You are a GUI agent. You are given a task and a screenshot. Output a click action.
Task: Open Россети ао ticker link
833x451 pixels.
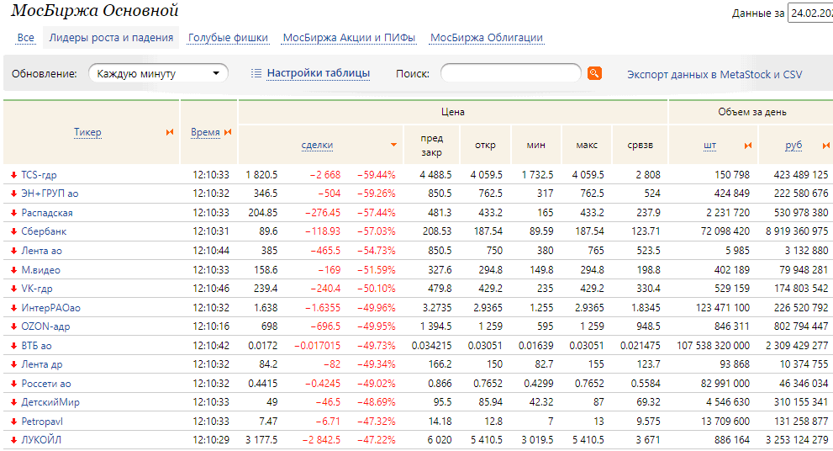[x=46, y=384]
